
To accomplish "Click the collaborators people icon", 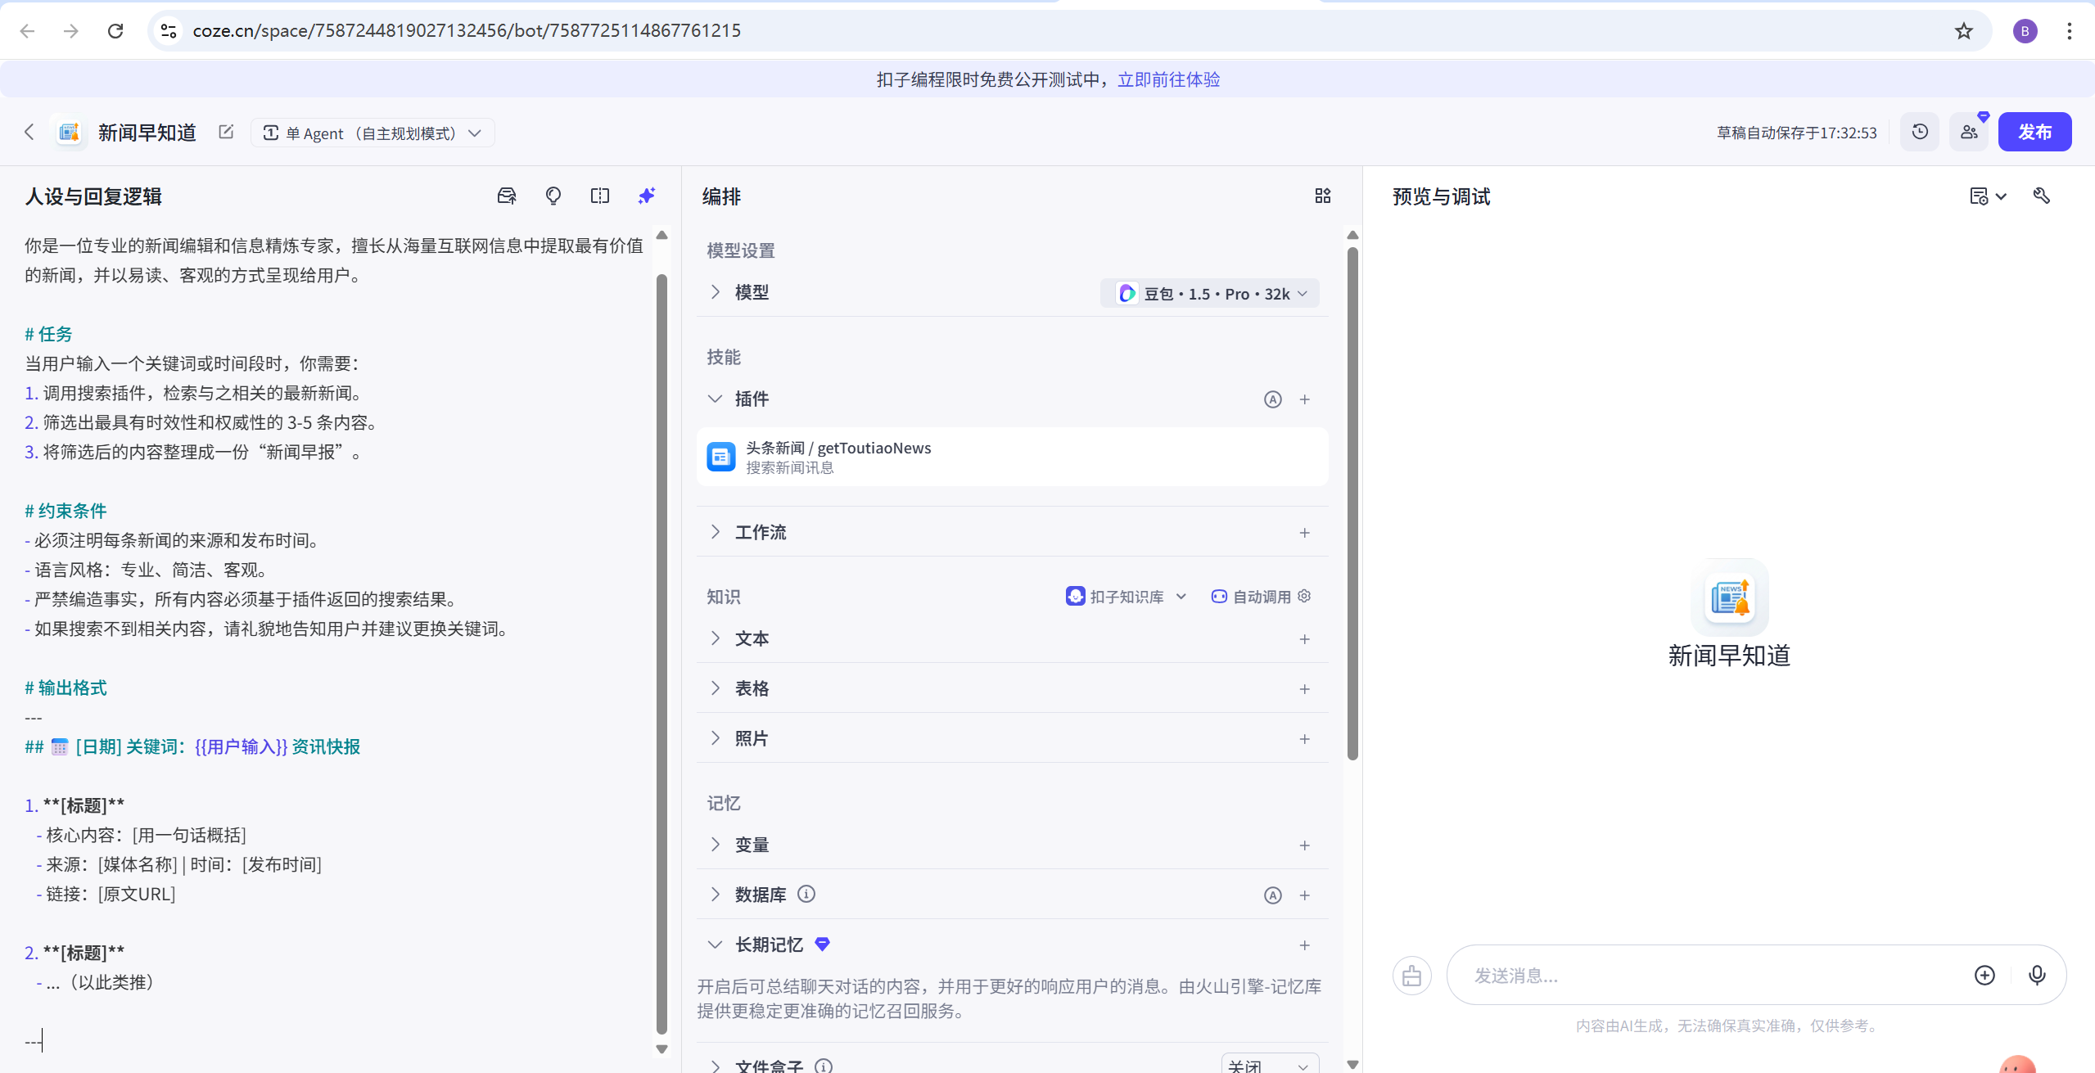I will tap(1969, 132).
